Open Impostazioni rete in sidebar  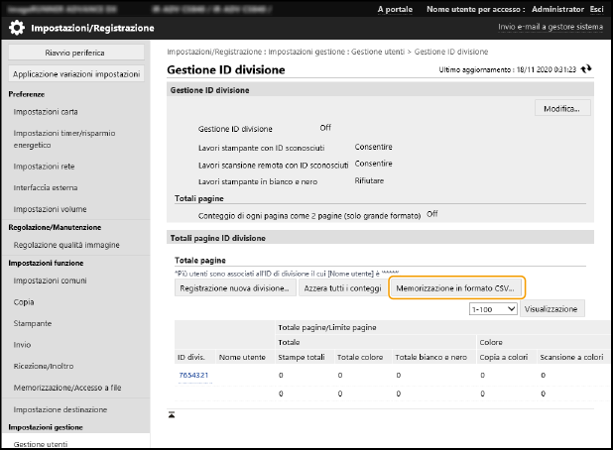(44, 168)
